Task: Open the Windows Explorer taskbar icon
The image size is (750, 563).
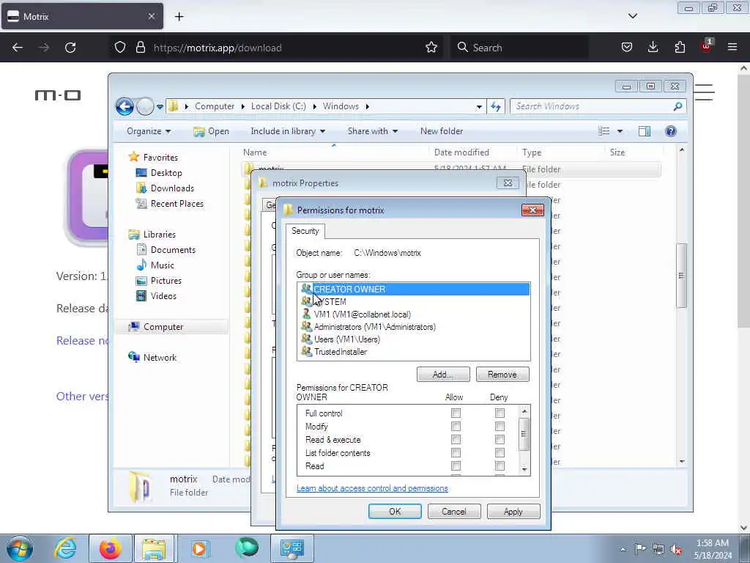Action: [154, 548]
